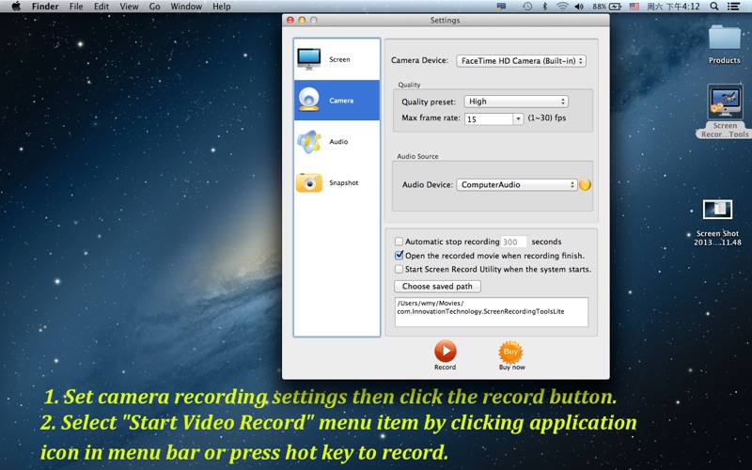Click the Choose saved path button
This screenshot has height=470, width=752.
437,287
